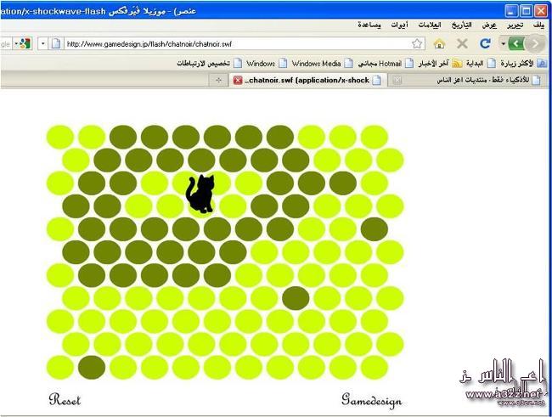
Task: Open the back/forward history dropdown arrow
Action: [504, 44]
